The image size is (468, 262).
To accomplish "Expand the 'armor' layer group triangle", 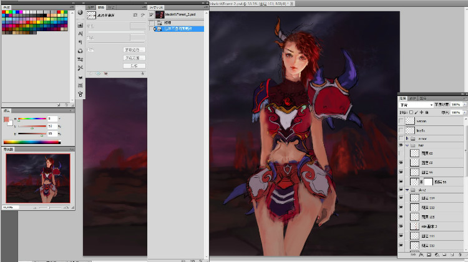I will [x=407, y=138].
